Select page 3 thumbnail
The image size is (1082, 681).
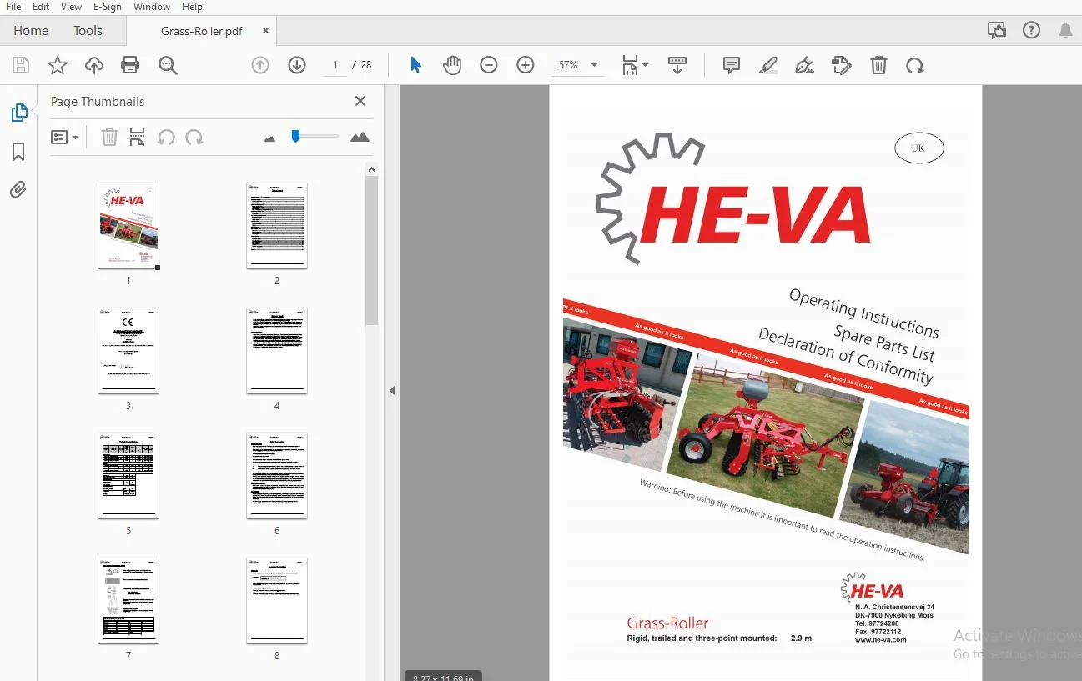128,351
